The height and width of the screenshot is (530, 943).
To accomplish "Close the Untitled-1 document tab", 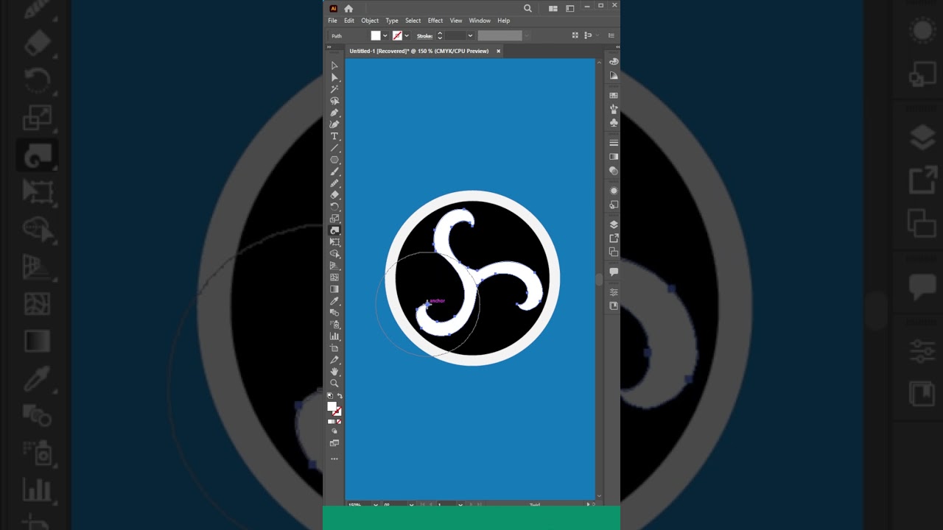I will click(498, 51).
